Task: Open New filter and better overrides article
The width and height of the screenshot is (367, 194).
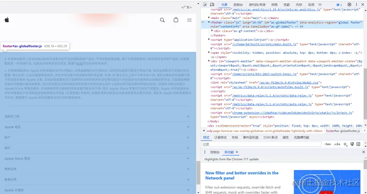Action: tap(242, 175)
